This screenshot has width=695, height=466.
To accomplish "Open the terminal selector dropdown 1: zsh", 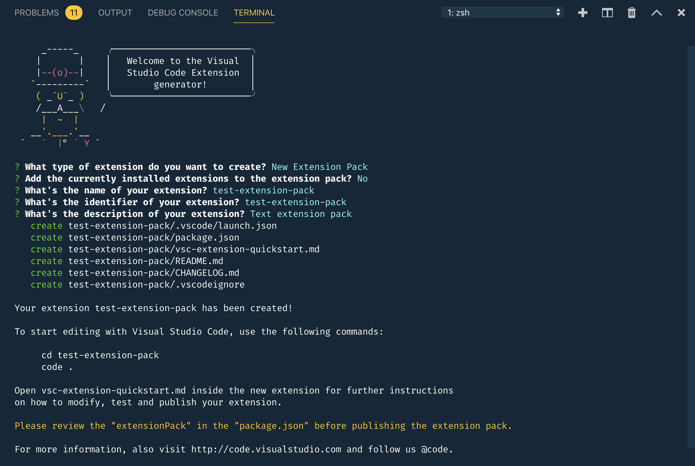I will click(x=502, y=13).
